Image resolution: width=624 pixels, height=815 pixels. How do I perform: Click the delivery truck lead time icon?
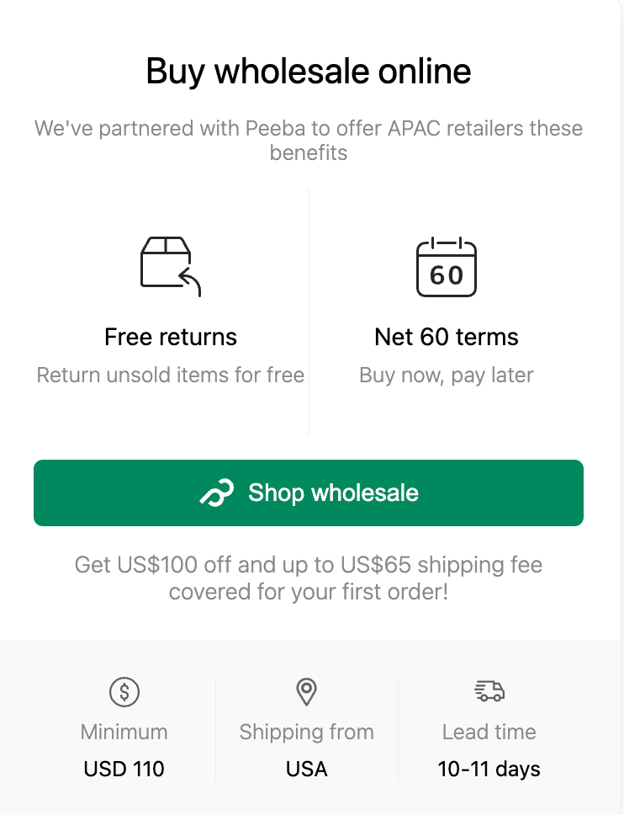pyautogui.click(x=489, y=690)
